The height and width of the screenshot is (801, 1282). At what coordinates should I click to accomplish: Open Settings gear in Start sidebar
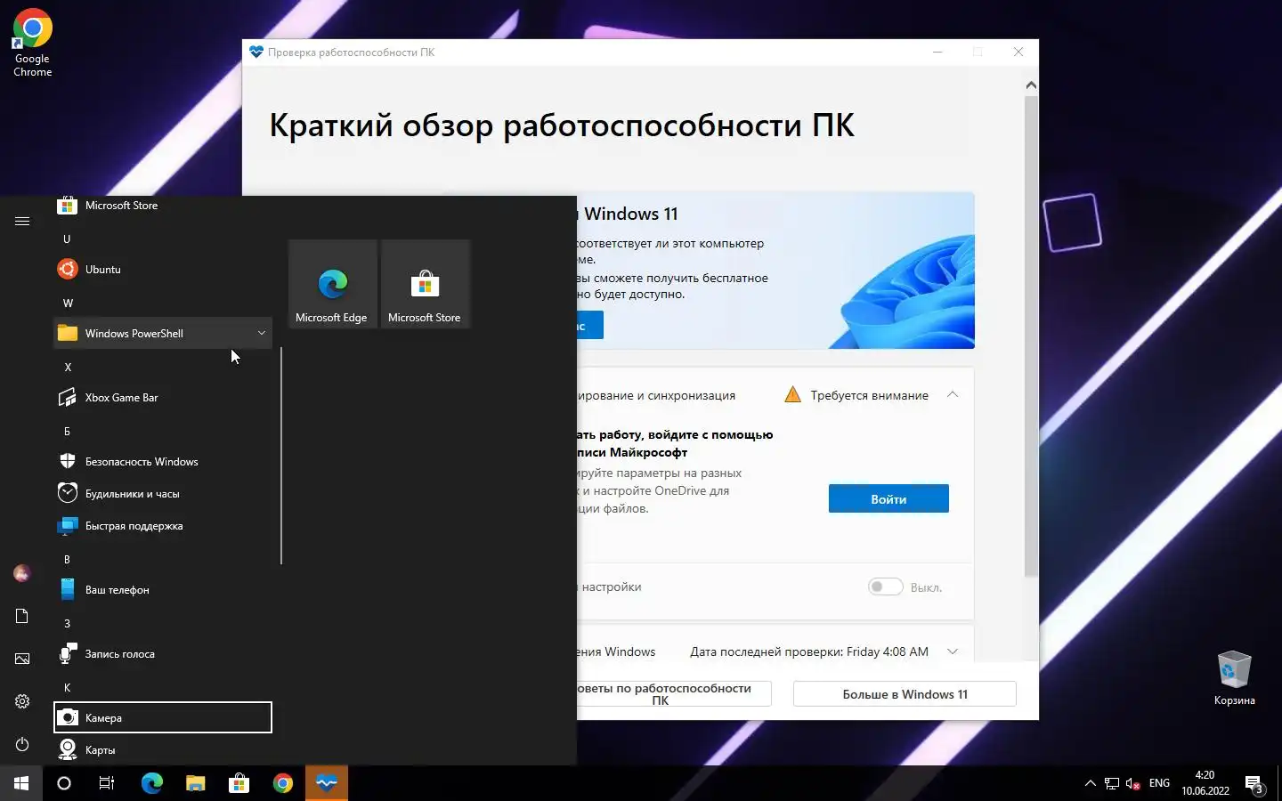[x=22, y=701]
